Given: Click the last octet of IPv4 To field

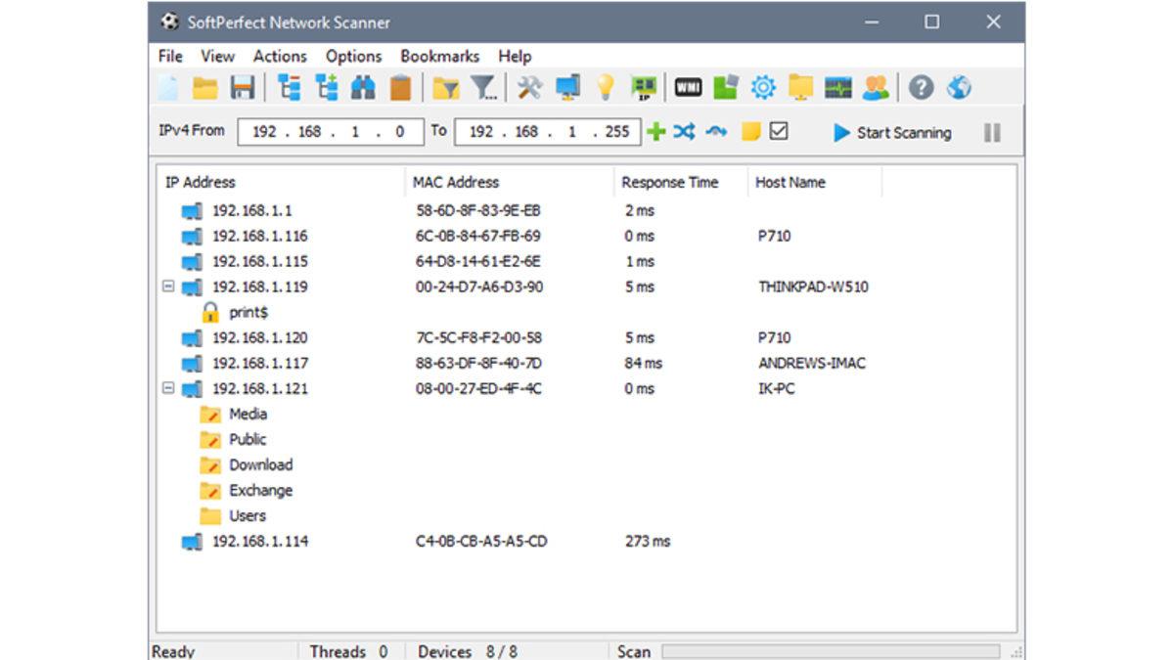Looking at the screenshot, I should point(617,132).
